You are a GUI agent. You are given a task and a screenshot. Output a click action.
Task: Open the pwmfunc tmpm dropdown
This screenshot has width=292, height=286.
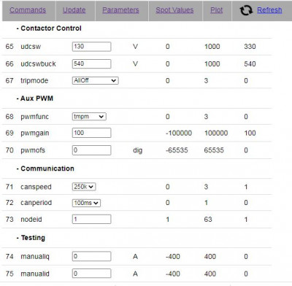(89, 117)
